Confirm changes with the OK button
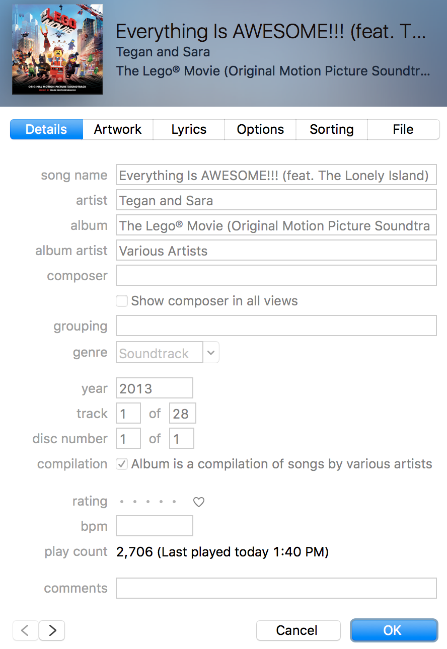The height and width of the screenshot is (649, 447). click(x=394, y=630)
